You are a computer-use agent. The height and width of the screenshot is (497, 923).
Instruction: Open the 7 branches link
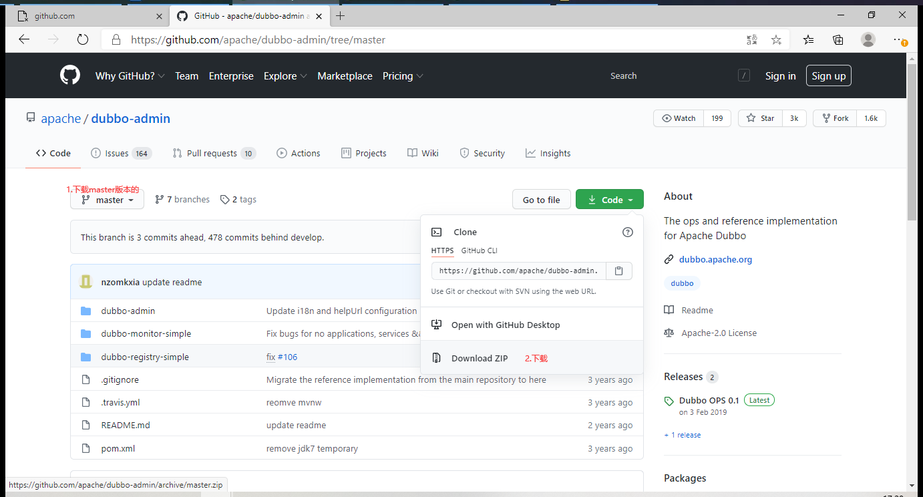pyautogui.click(x=182, y=200)
